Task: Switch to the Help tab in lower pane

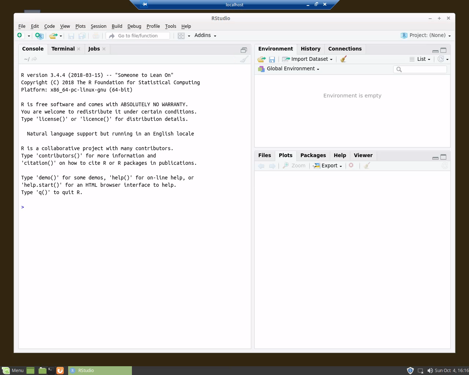Action: [340, 155]
